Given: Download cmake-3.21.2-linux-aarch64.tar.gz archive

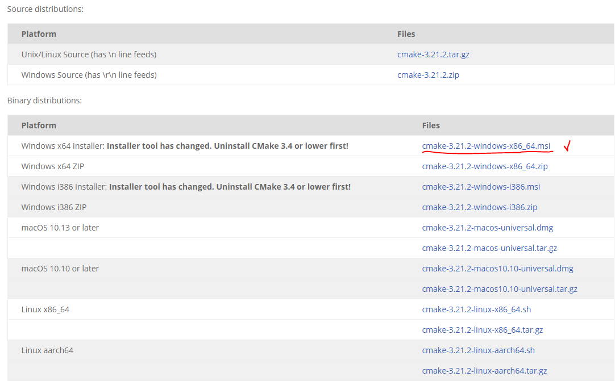Looking at the screenshot, I should click(484, 371).
